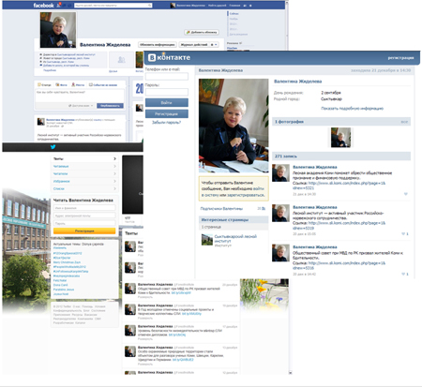
Task: Click the Добавить обложку button on Facebook
Action: pos(202,32)
